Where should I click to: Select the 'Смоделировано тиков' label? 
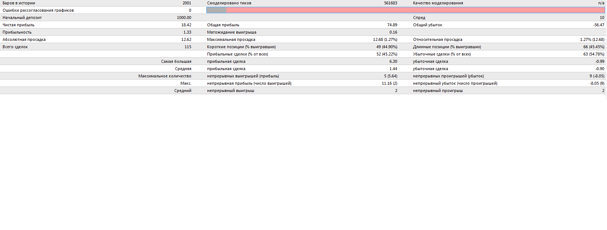pos(229,3)
